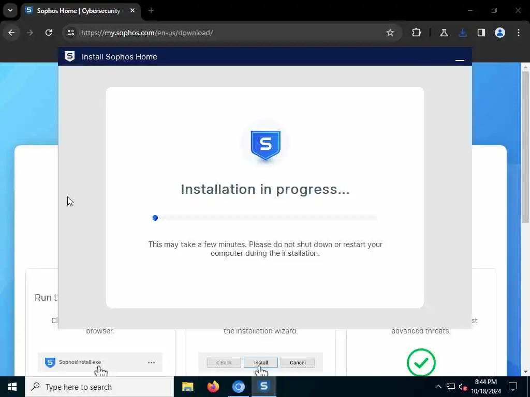Click the large Sophos shield in installer
Screen dimensions: 530x397
(266, 145)
